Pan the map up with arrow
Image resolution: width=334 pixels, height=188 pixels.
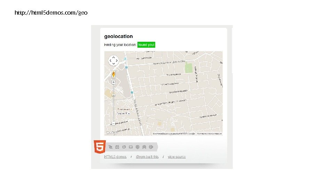113,57
